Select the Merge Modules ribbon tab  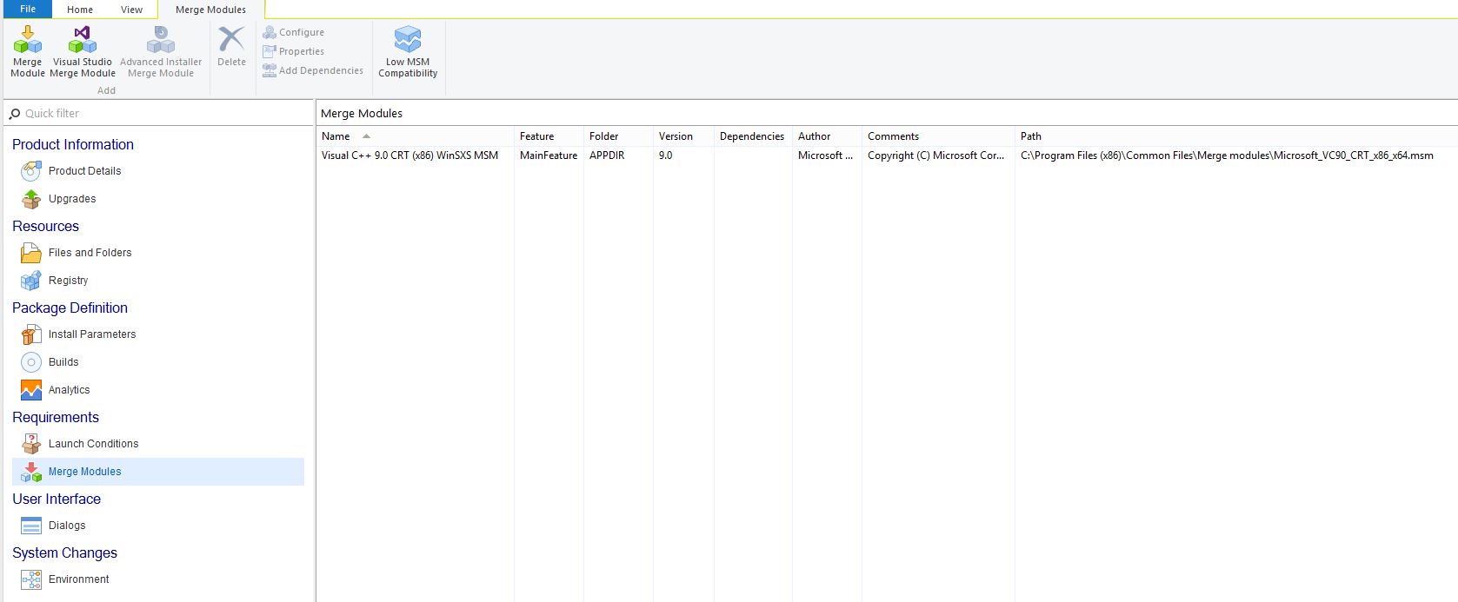210,10
